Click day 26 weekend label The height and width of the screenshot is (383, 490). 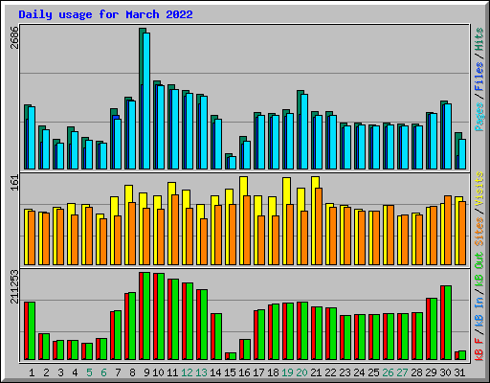point(389,372)
